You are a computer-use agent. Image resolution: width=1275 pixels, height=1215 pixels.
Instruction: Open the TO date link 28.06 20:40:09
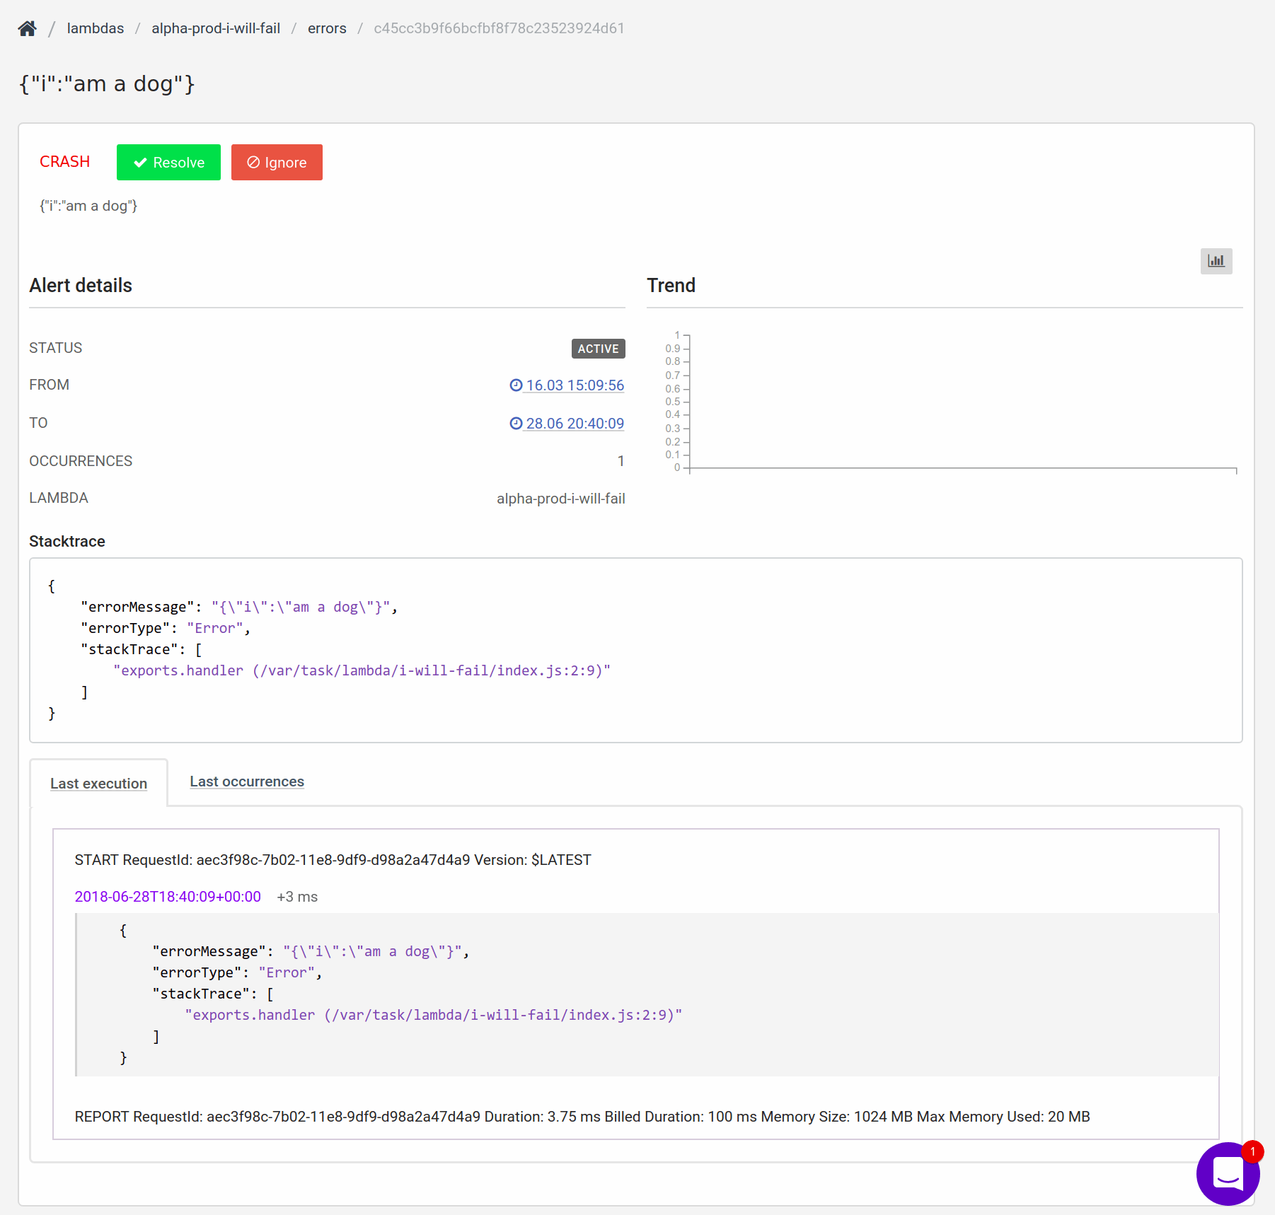(575, 424)
